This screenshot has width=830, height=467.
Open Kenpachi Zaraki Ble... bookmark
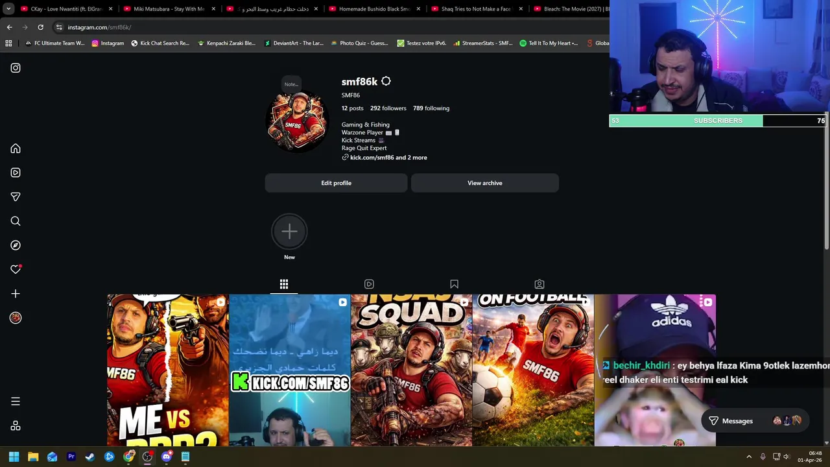[x=226, y=43]
